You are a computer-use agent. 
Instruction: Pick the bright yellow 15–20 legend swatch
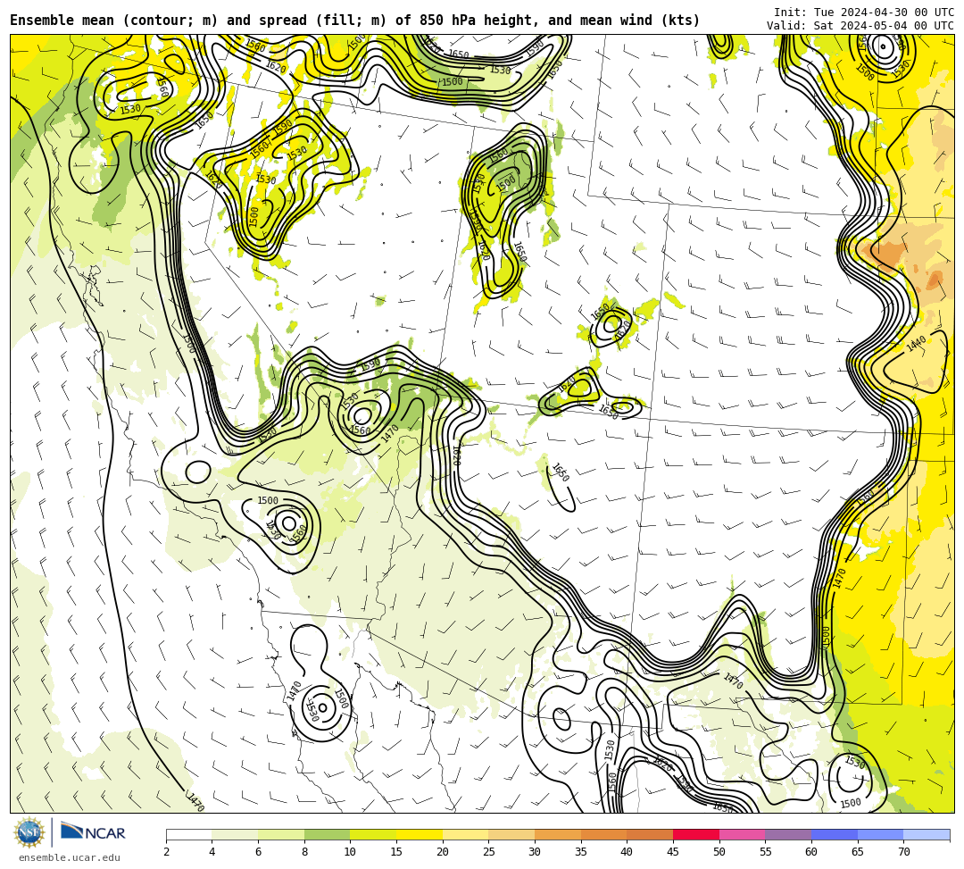(420, 834)
